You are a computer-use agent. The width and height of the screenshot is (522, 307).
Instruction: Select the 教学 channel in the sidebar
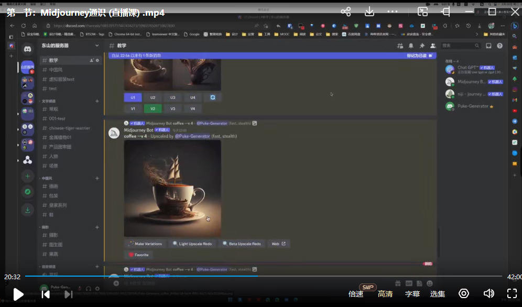pyautogui.click(x=53, y=60)
